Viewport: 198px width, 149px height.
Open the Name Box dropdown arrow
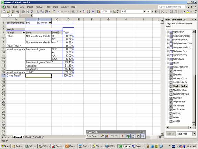pos(20,16)
